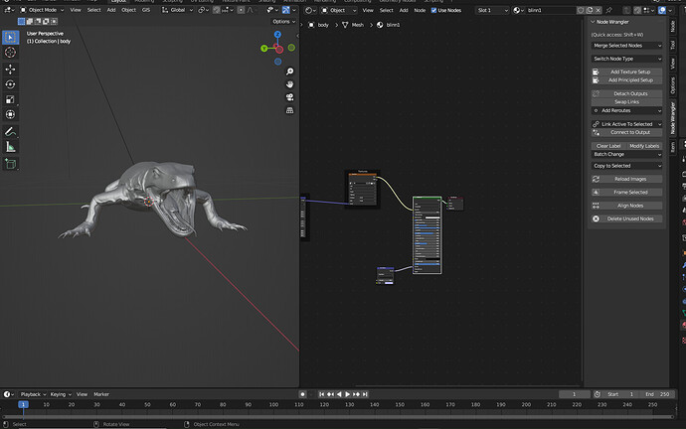Click the Swap Links button
Viewport: 686px width, 429px height.
(627, 102)
